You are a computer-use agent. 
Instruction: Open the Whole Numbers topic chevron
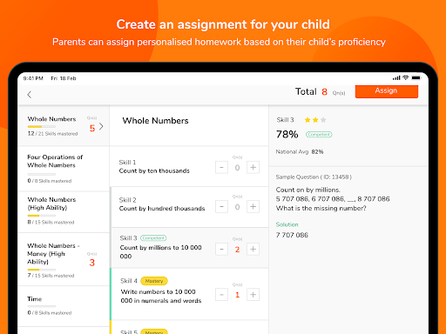click(x=101, y=126)
